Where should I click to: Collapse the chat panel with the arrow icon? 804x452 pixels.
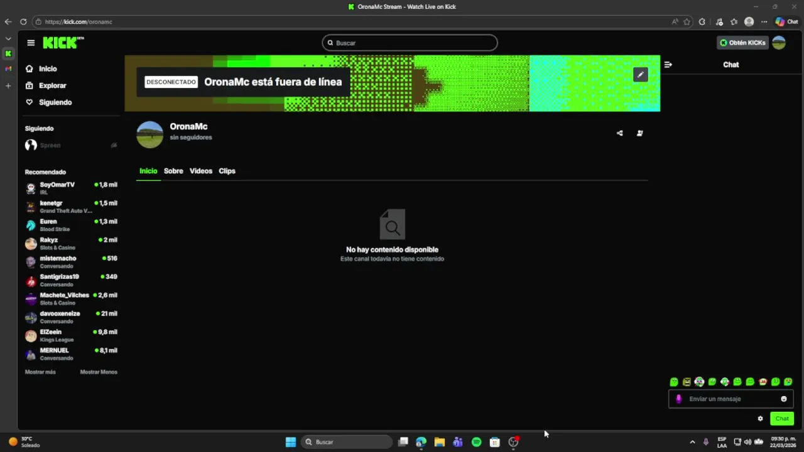pos(668,65)
